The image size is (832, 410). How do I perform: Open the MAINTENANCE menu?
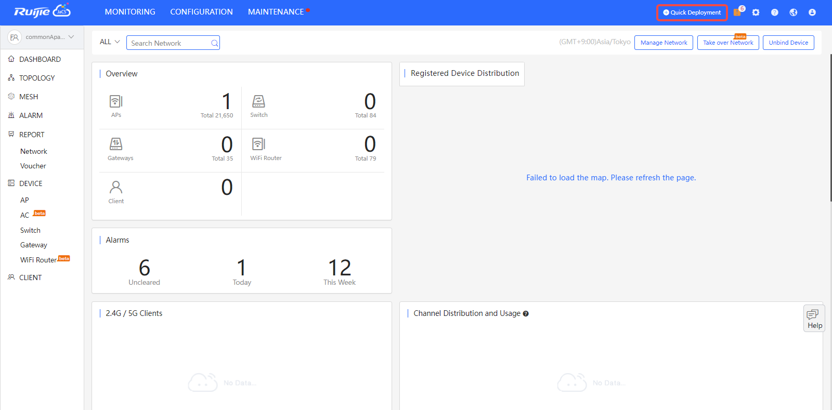pyautogui.click(x=276, y=12)
